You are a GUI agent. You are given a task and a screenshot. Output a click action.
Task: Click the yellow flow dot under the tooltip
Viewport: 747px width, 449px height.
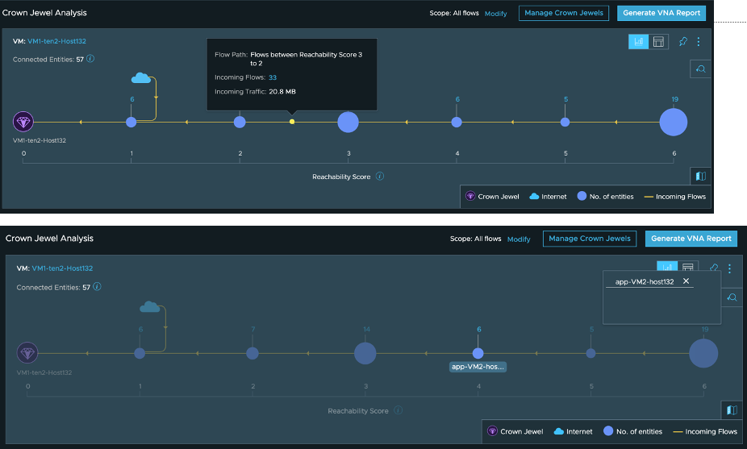pos(292,122)
